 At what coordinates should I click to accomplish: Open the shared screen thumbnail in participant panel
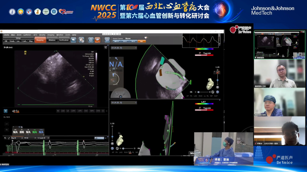(x=280, y=45)
